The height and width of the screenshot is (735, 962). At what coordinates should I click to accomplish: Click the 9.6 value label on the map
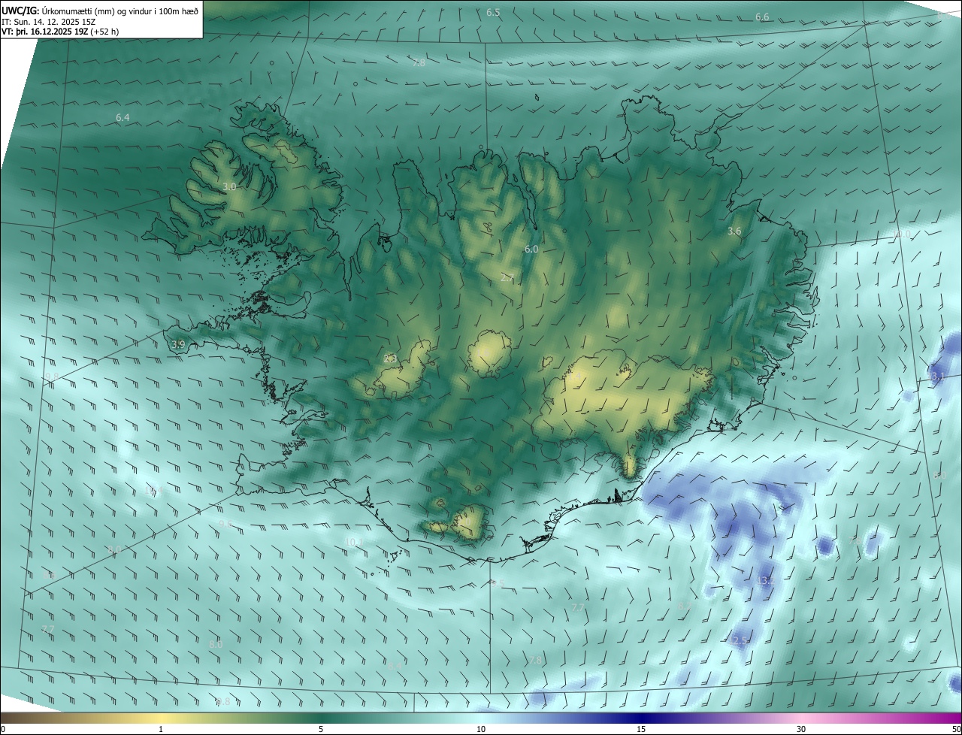225,524
